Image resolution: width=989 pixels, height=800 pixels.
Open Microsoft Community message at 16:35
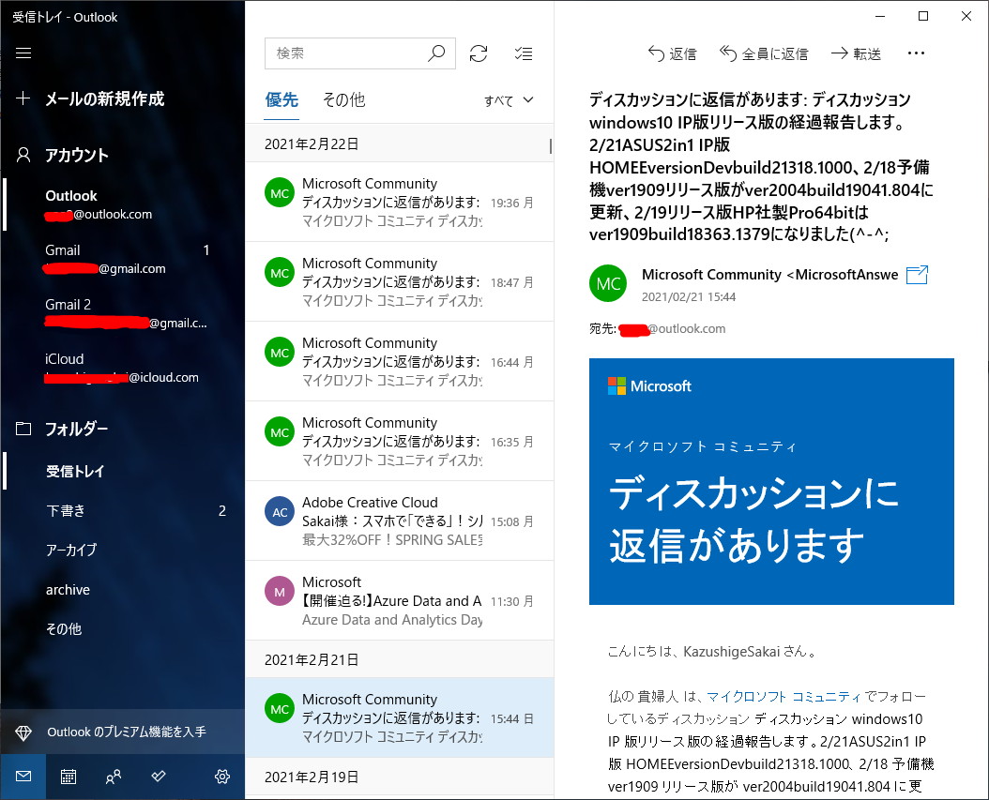(x=399, y=441)
